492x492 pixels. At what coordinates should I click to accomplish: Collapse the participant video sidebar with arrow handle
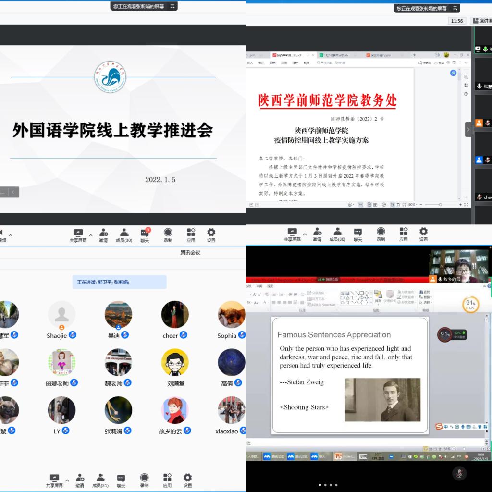468,129
